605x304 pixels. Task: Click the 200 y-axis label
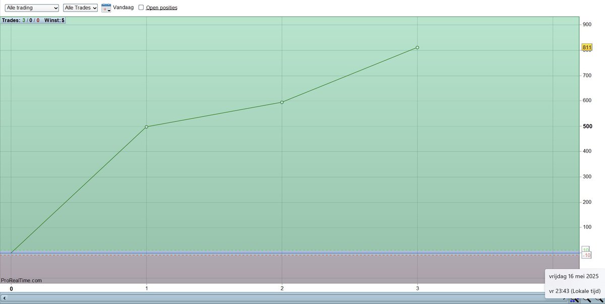click(x=587, y=202)
